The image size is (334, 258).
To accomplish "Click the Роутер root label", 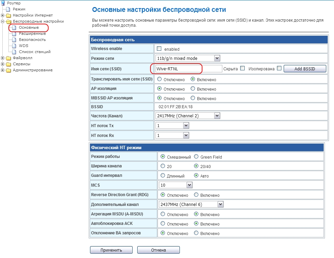I will click(x=14, y=3).
